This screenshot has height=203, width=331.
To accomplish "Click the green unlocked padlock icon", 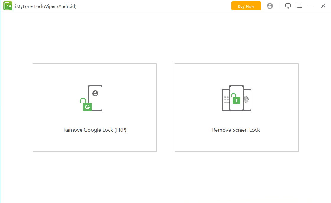I will pyautogui.click(x=236, y=98).
